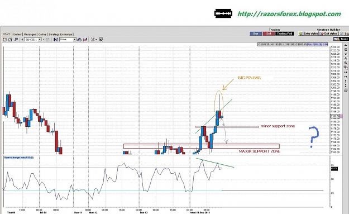Open Entry styles in Strategy Builder
This screenshot has width=349, height=214.
pos(308,34)
